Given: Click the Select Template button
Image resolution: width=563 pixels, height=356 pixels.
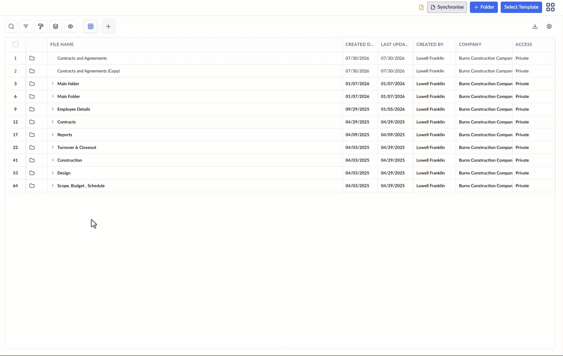Looking at the screenshot, I should [x=521, y=7].
